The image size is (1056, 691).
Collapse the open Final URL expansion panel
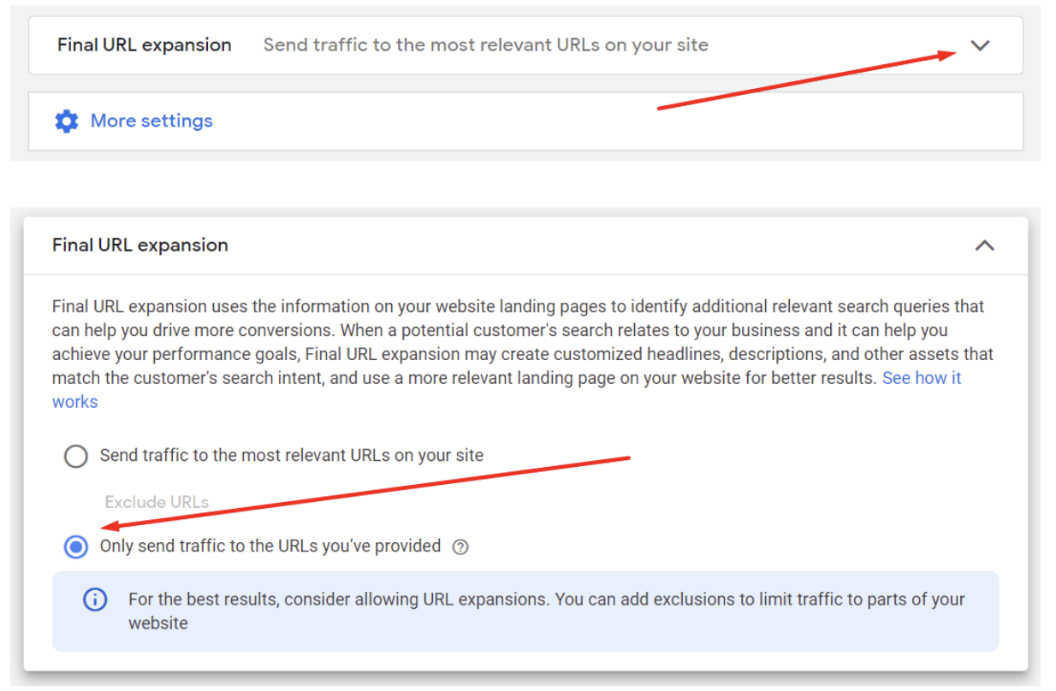985,245
